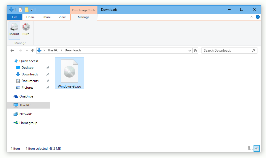Open Desktop in the navigation pane

click(27, 68)
